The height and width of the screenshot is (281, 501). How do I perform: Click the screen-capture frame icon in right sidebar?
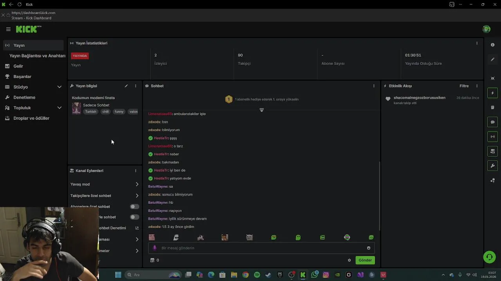492,78
